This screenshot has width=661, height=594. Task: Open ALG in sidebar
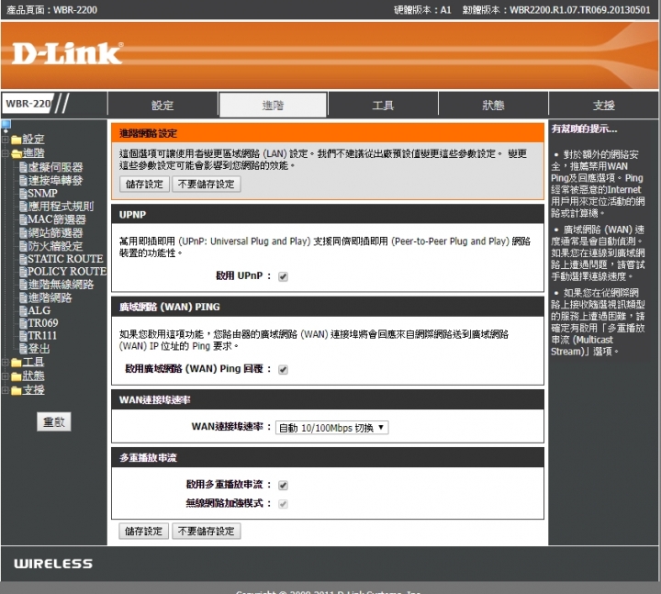click(39, 310)
